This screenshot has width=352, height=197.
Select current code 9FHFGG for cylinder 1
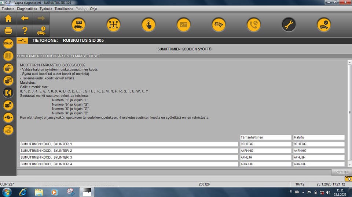pyautogui.click(x=265, y=144)
